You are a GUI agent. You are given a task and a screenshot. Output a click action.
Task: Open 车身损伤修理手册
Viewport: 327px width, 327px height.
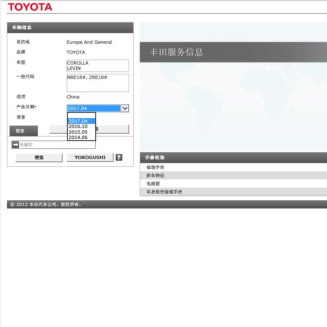click(x=164, y=192)
